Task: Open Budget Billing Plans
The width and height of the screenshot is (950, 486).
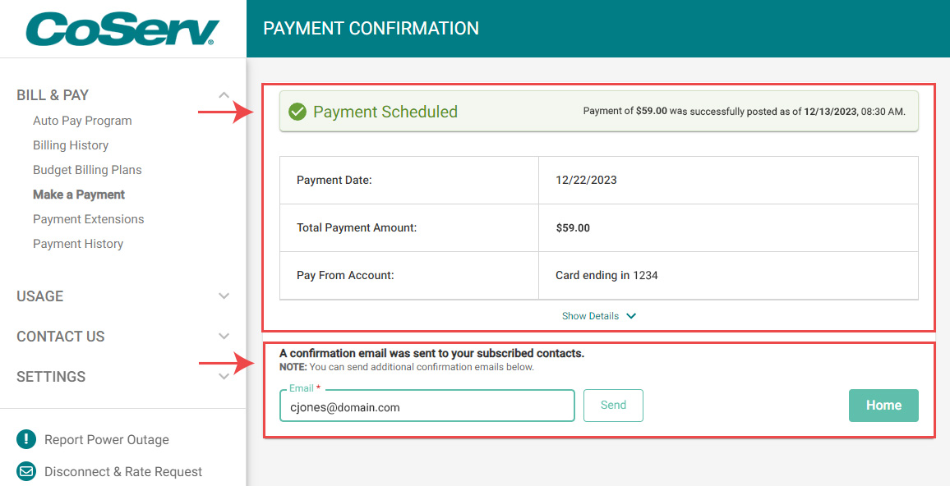Action: 87,170
